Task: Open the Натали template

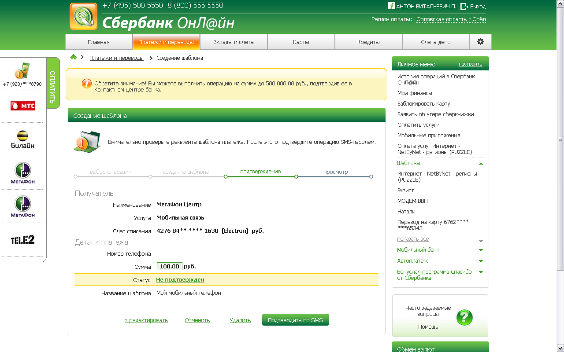Action: point(406,212)
